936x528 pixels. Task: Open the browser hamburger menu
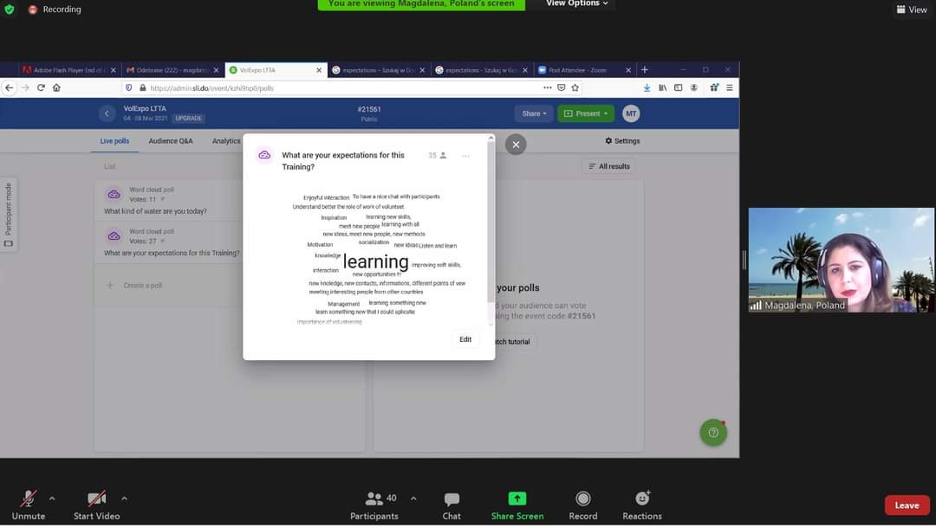click(x=730, y=87)
